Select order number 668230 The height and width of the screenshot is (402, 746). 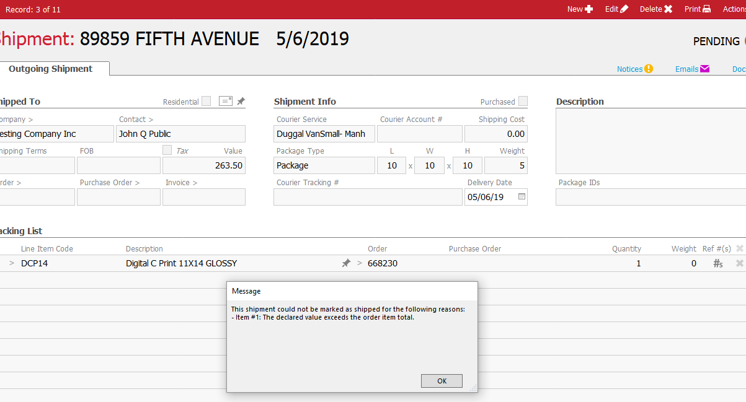383,263
